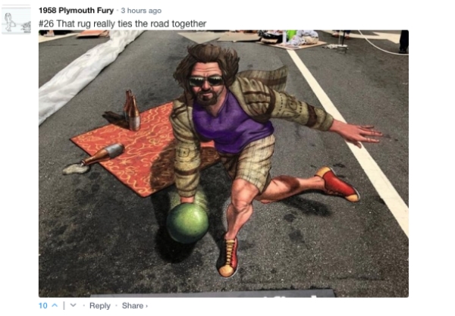The width and height of the screenshot is (455, 316).
Task: Click the outstretched hand over the white line
Action: click(x=357, y=134)
